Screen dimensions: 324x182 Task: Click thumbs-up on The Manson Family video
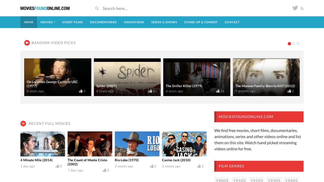point(289,91)
